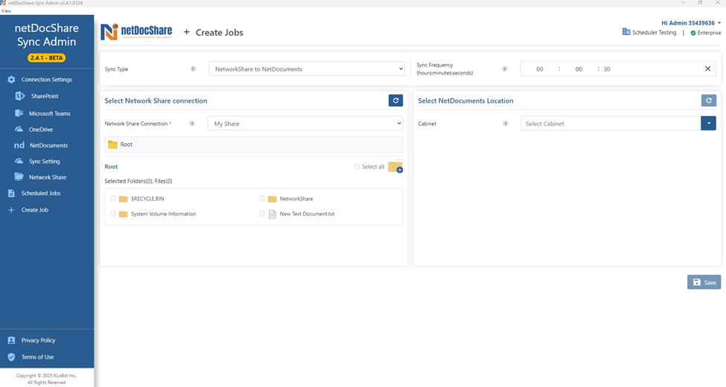Screen dimensions: 726x387
Task: Check the System Volume Information checkbox
Action: 113,214
